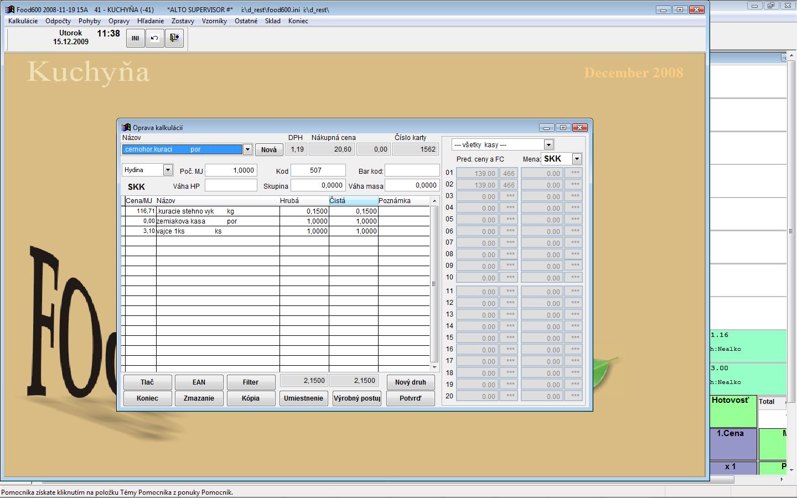This screenshot has width=797, height=498.
Task: Open the Zostavy menu
Action: coord(183,21)
